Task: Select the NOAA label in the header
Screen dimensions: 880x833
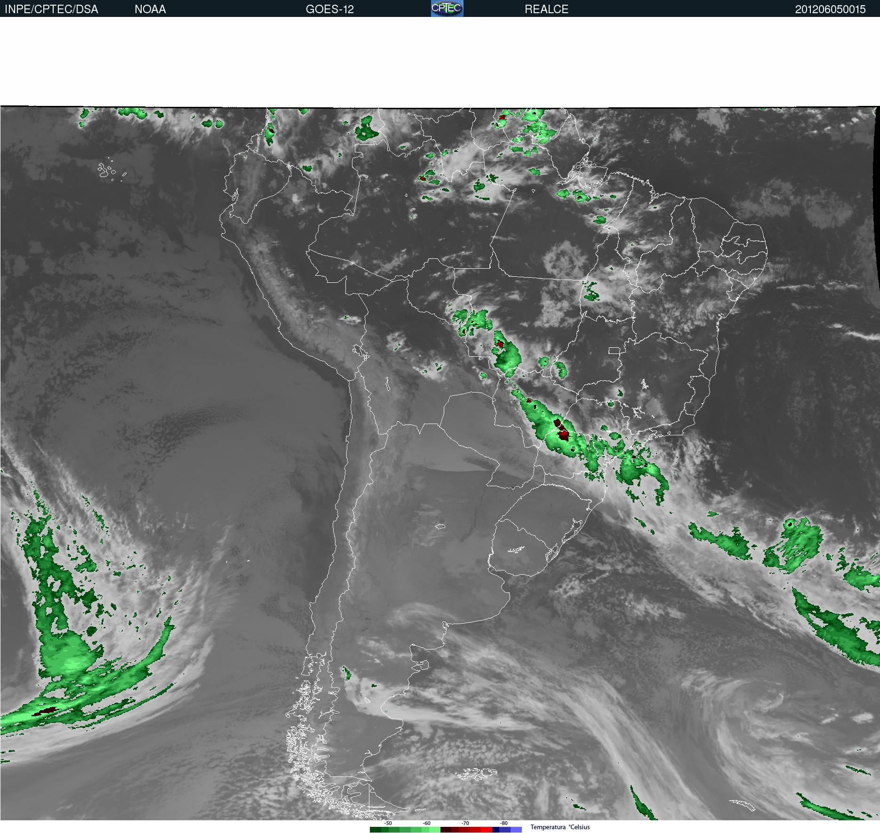Action: (x=150, y=9)
